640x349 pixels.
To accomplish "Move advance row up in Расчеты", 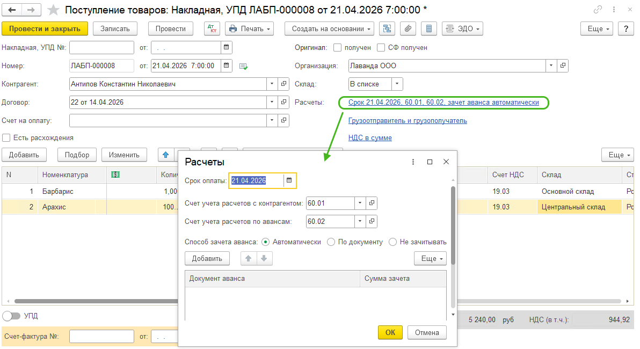I will click(x=248, y=258).
